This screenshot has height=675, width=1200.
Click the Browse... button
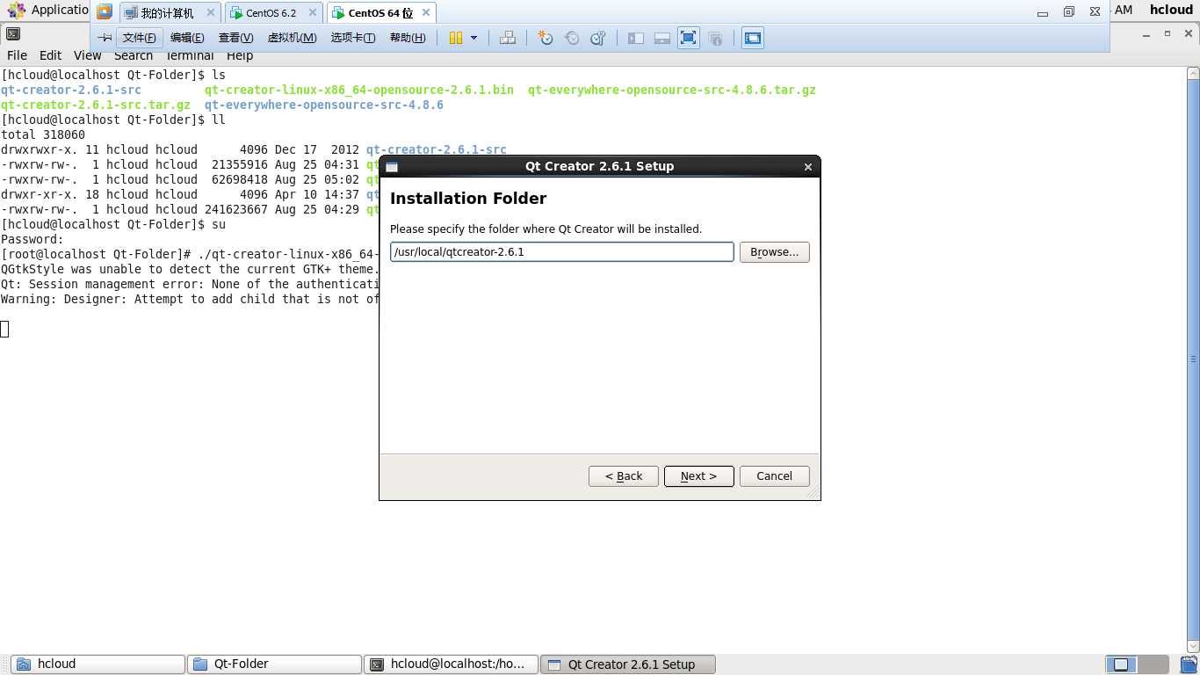[774, 252]
